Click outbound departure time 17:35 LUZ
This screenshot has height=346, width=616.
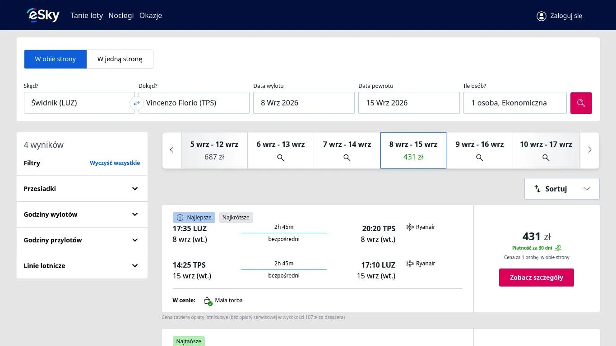pyautogui.click(x=190, y=228)
